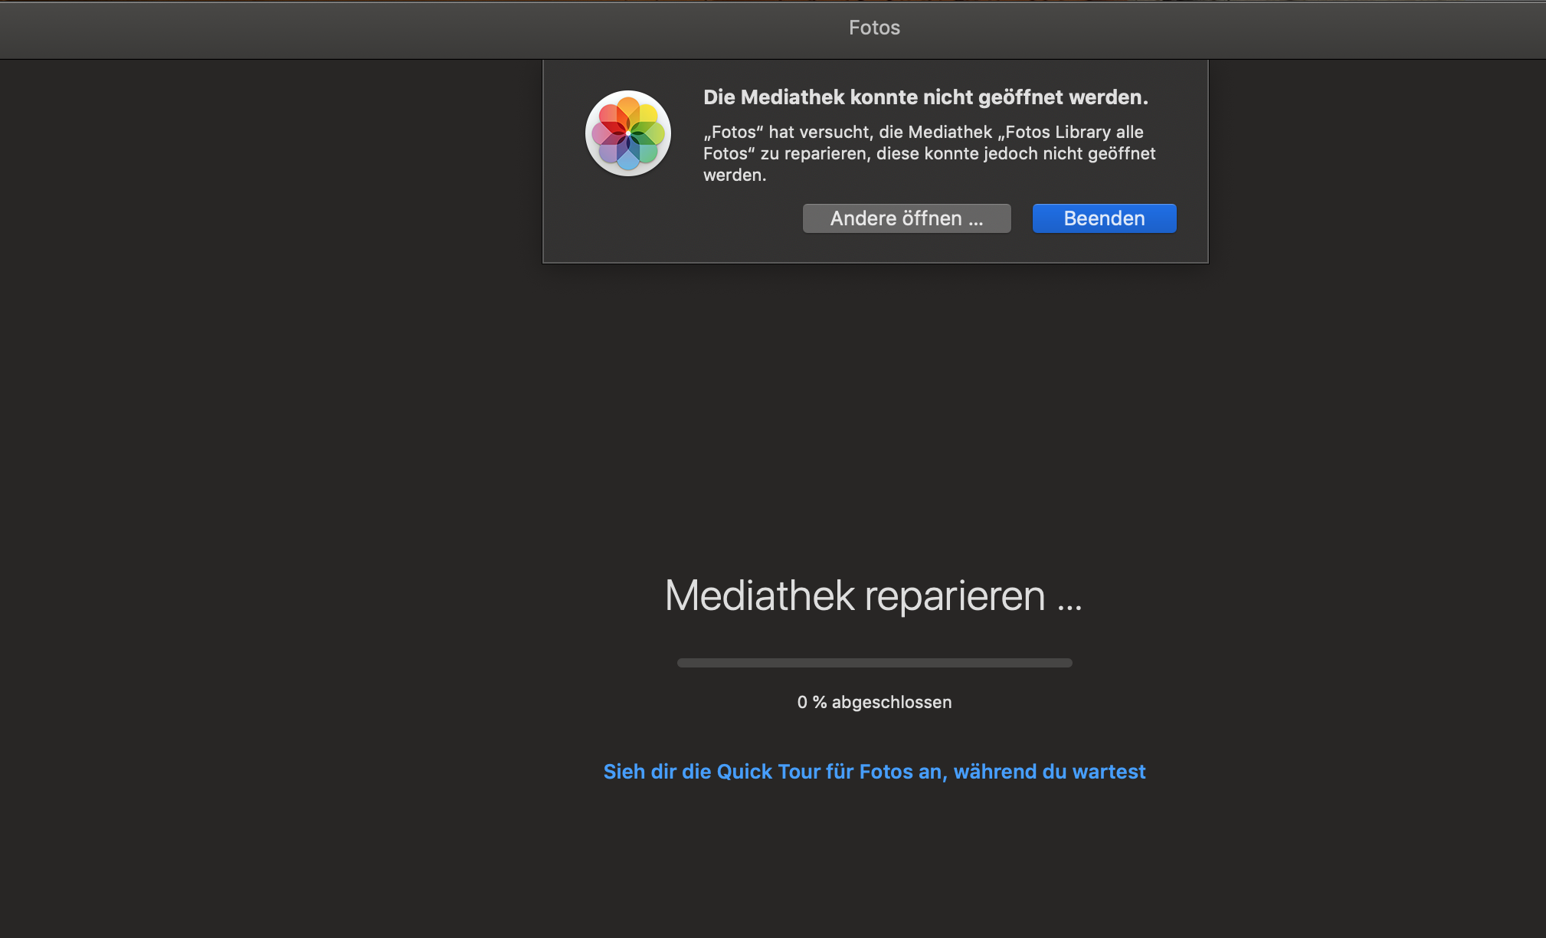Screen dimensions: 1546x938
Task: Click the right end of progress bar
Action: (x=1068, y=663)
